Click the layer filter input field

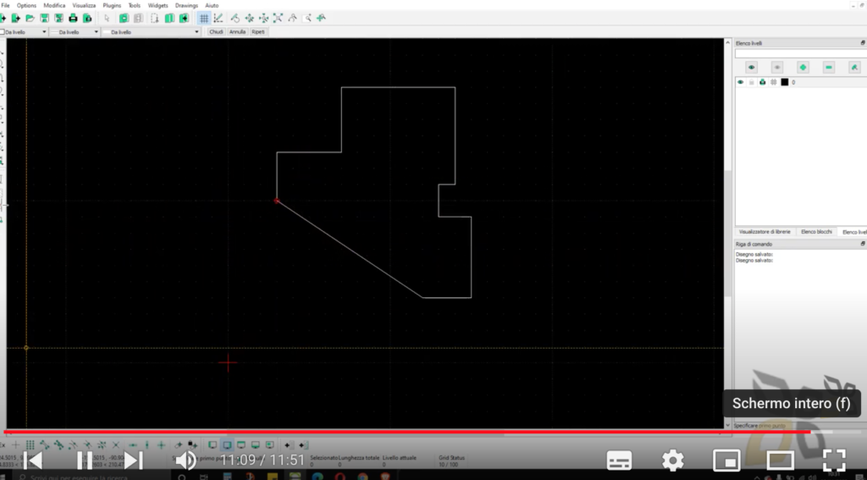(801, 53)
